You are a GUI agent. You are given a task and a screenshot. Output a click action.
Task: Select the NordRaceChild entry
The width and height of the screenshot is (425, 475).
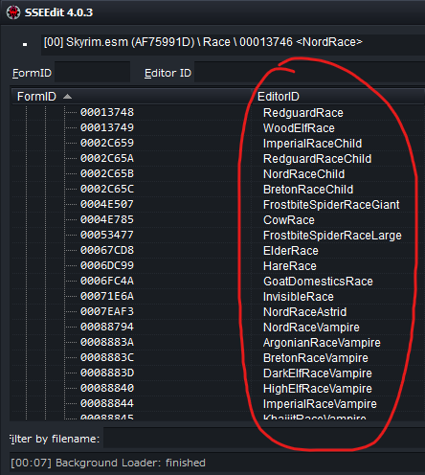[304, 174]
